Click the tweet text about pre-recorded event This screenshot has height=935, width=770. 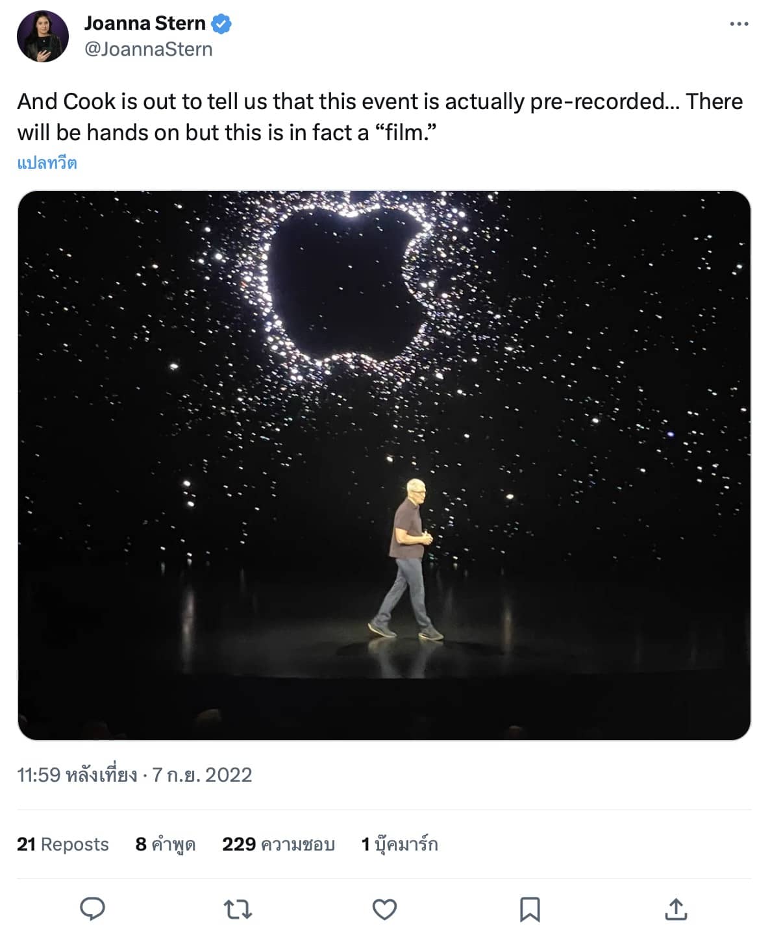coord(380,117)
